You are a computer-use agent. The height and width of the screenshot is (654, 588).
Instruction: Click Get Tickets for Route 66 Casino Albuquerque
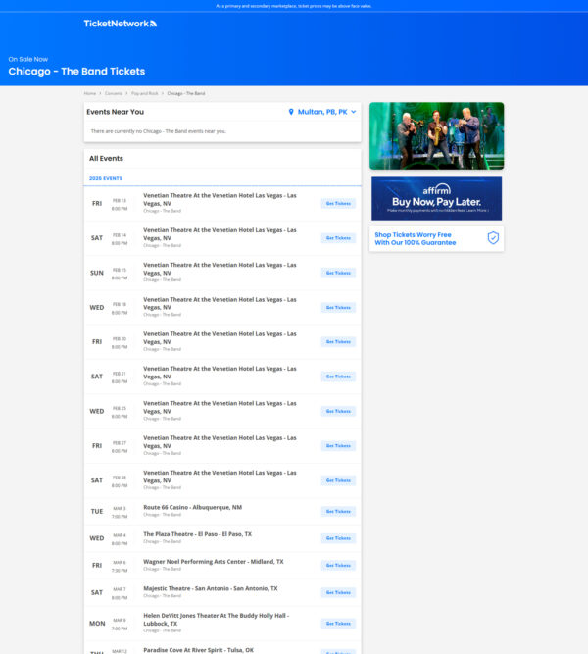click(338, 511)
